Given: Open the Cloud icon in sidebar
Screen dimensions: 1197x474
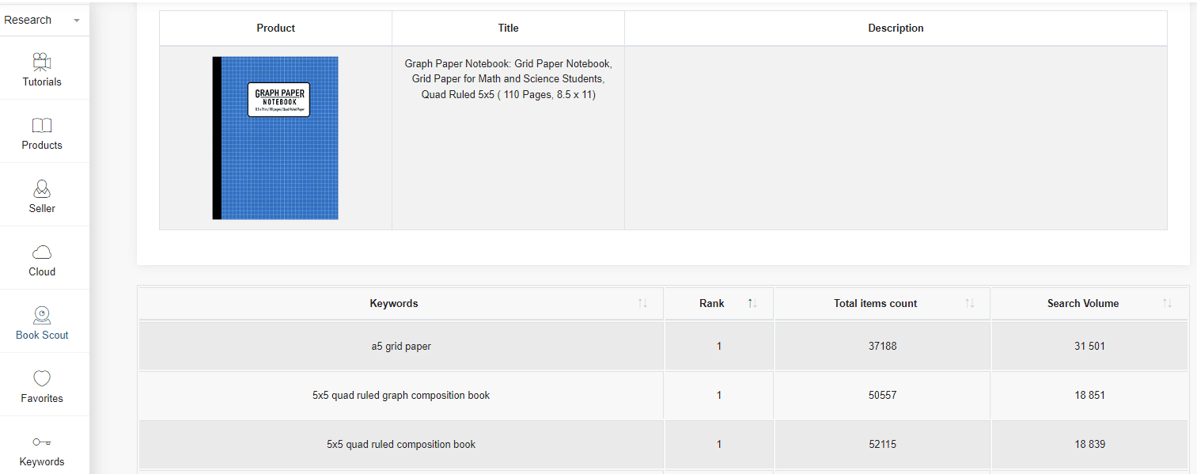Looking at the screenshot, I should tap(42, 252).
